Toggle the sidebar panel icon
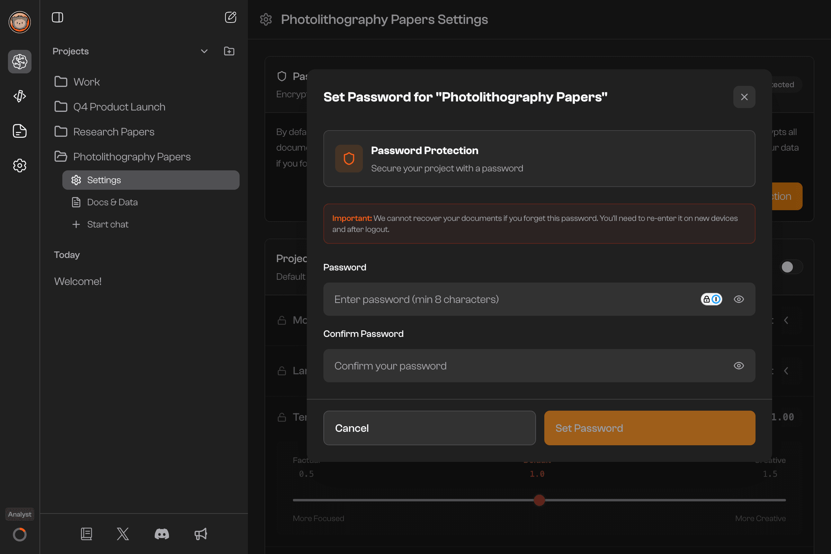Screen dimensions: 831x554 pos(57,17)
